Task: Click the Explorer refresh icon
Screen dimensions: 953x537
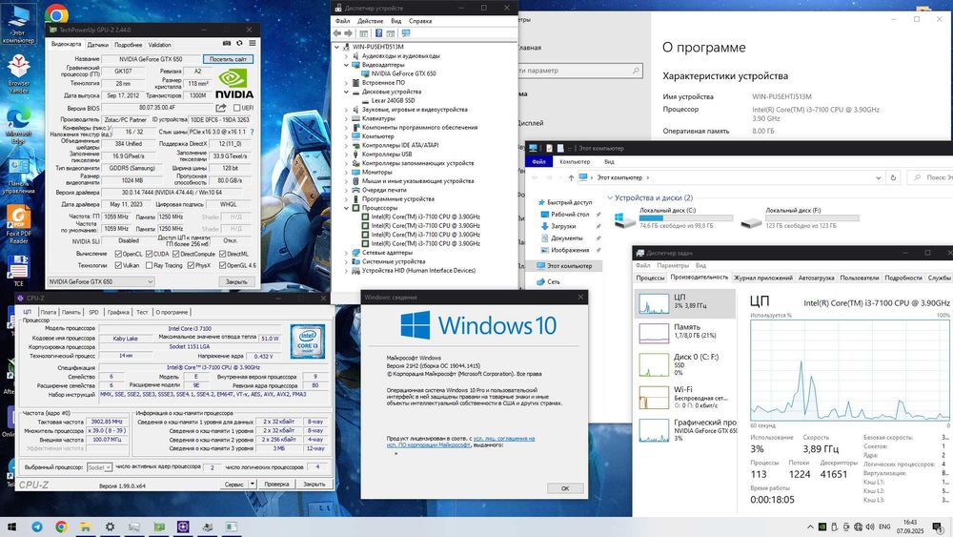Action: [893, 177]
